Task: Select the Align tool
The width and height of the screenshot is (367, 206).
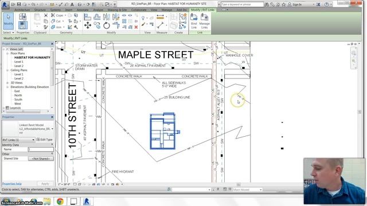Action: pos(88,17)
